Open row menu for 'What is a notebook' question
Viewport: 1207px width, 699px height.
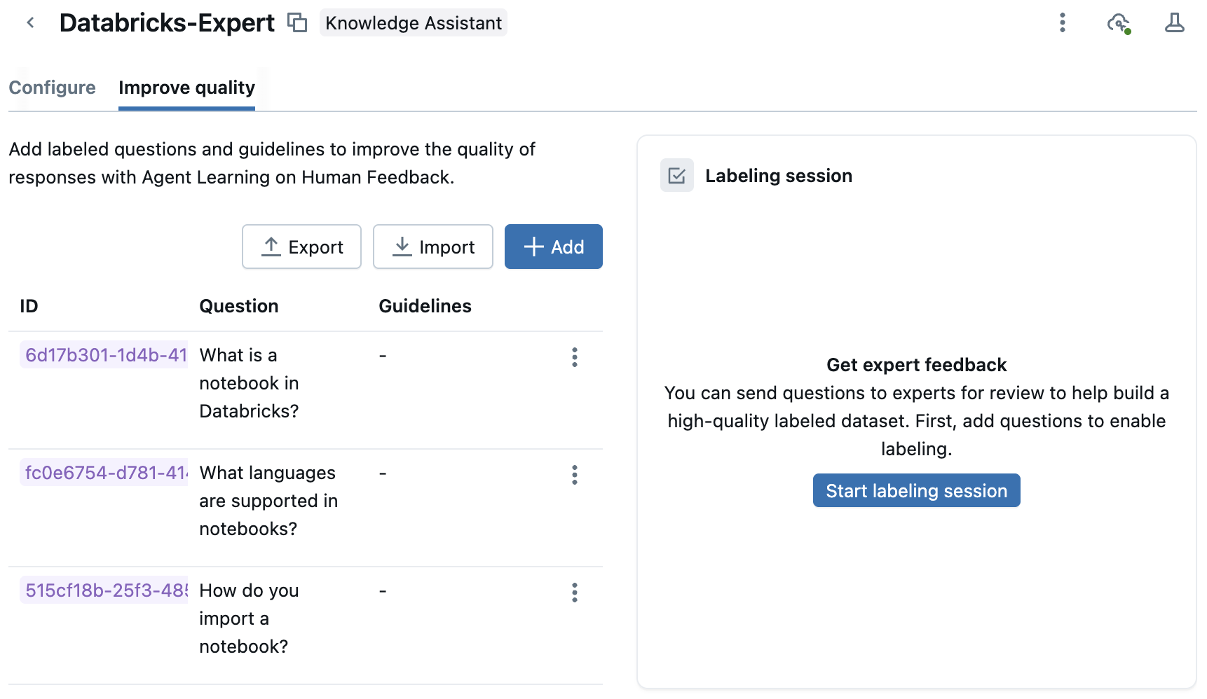[574, 357]
